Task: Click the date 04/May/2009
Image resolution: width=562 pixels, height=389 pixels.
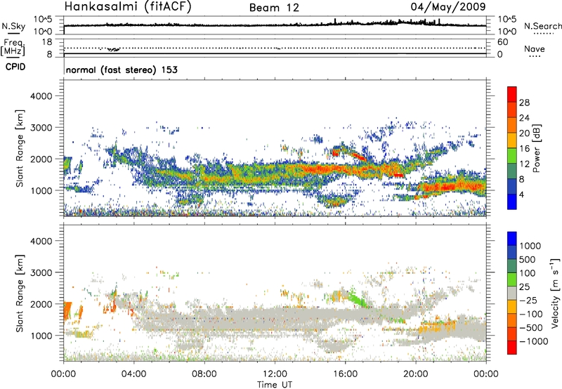Action: (448, 6)
